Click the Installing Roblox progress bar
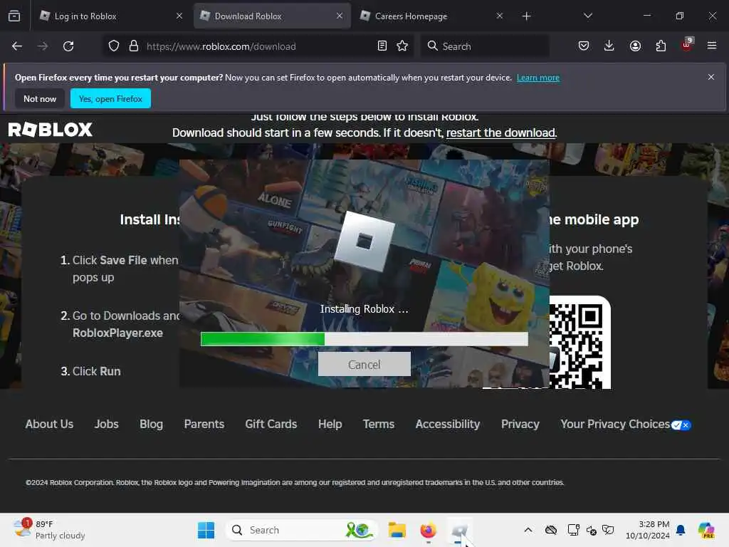Screen dimensions: 729x547 (x=364, y=339)
